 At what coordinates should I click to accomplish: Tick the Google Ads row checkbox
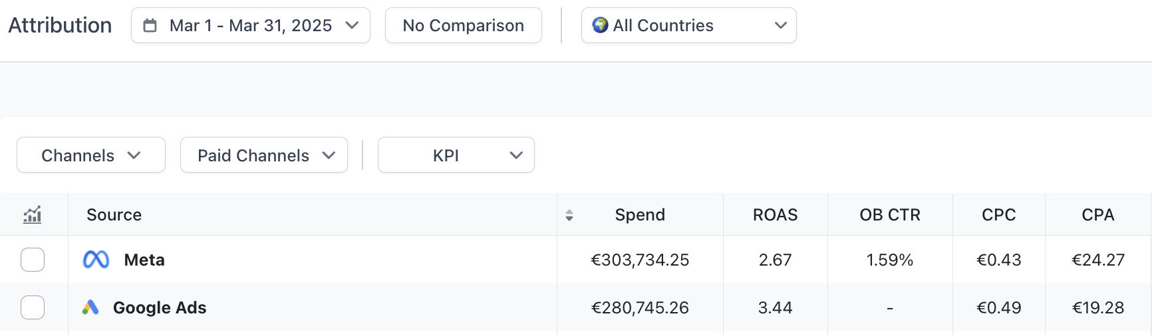33,307
